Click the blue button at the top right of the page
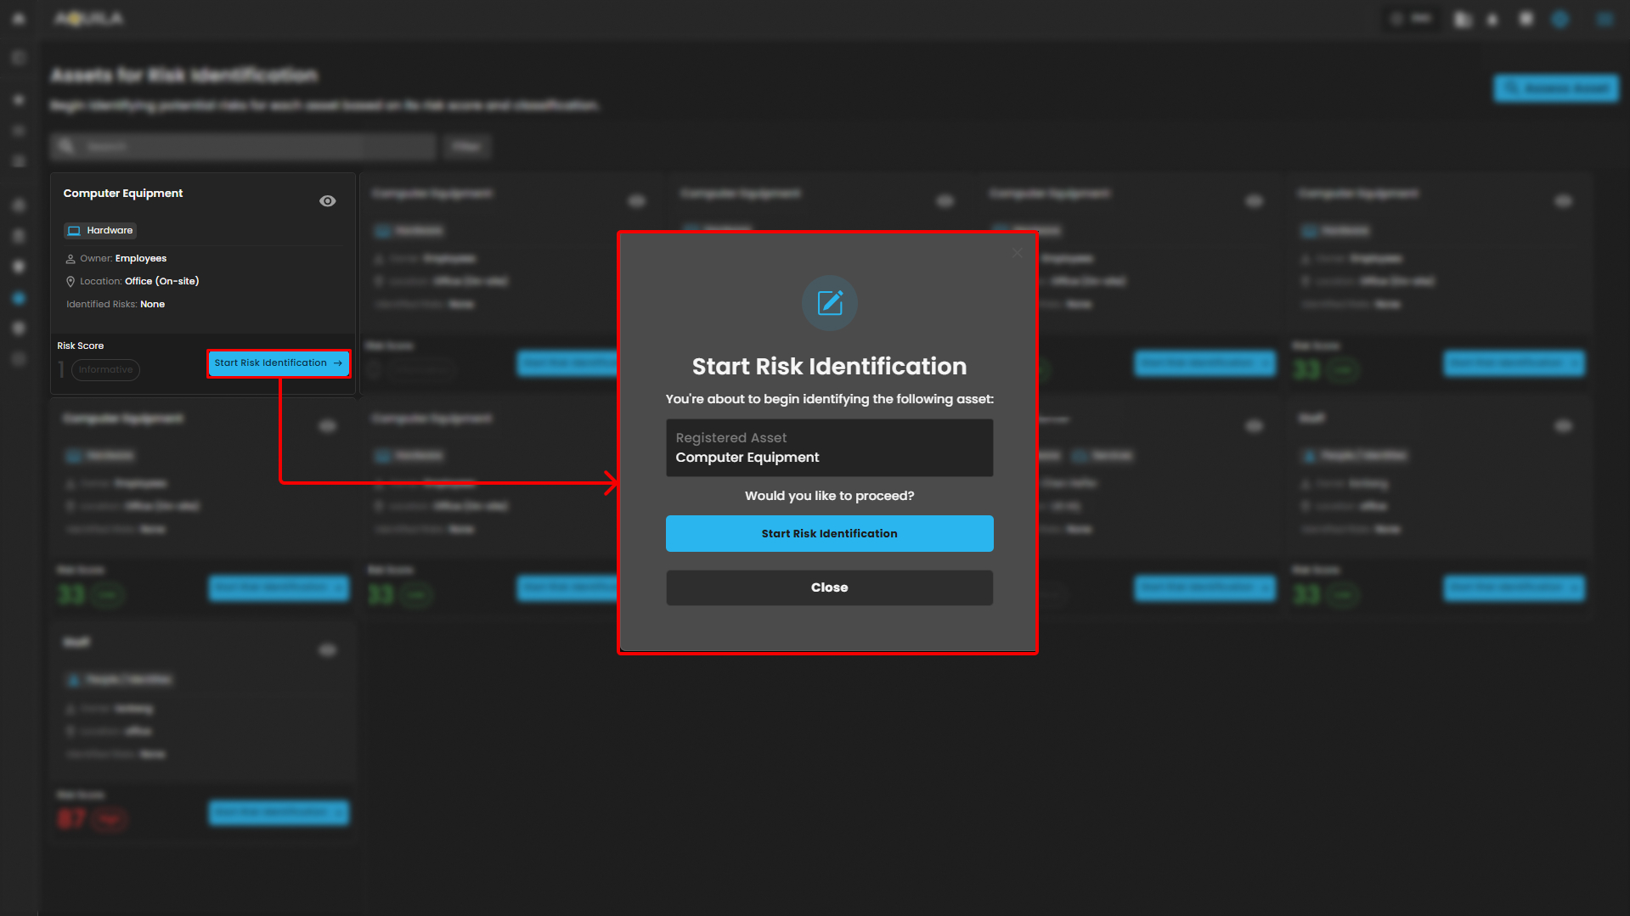This screenshot has height=916, width=1630. pyautogui.click(x=1555, y=88)
